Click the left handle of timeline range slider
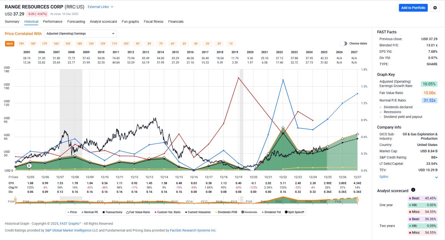 pyautogui.click(x=16, y=200)
